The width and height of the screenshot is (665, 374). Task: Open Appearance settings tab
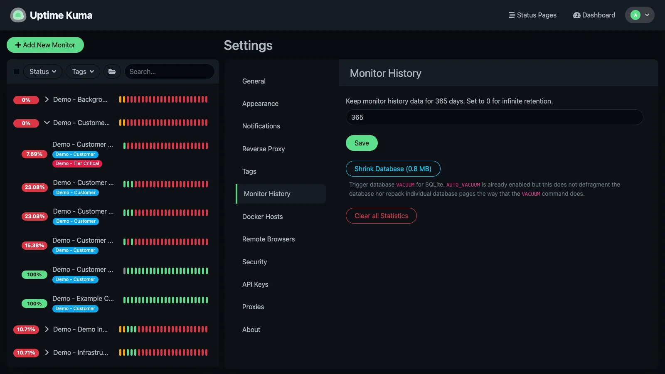pyautogui.click(x=281, y=103)
